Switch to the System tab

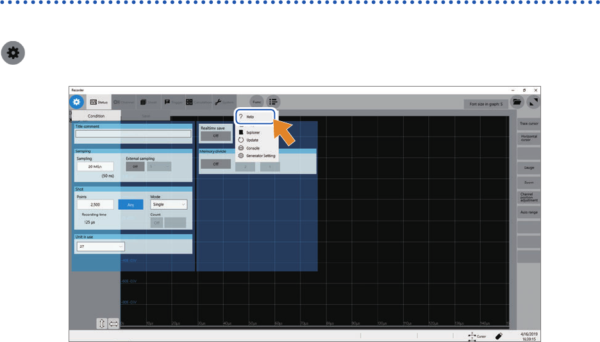pos(224,102)
